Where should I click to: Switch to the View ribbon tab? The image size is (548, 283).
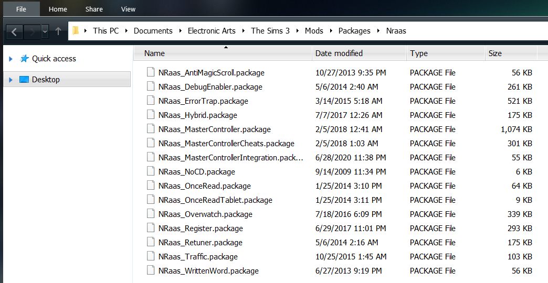(128, 9)
